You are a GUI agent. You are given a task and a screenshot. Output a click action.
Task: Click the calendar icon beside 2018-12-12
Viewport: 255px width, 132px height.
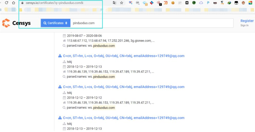click(x=65, y=98)
